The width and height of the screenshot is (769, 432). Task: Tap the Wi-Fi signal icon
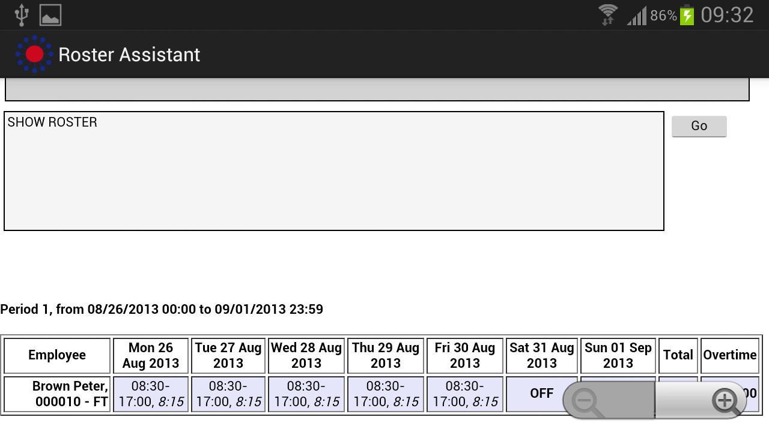pos(608,15)
